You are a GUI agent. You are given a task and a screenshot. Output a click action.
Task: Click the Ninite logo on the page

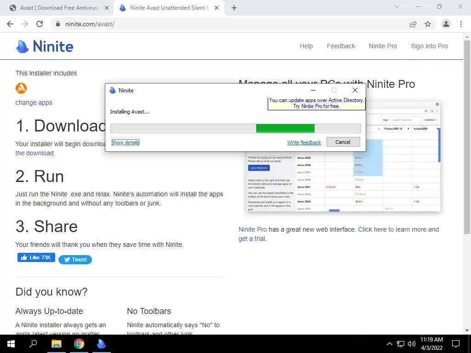[x=45, y=46]
